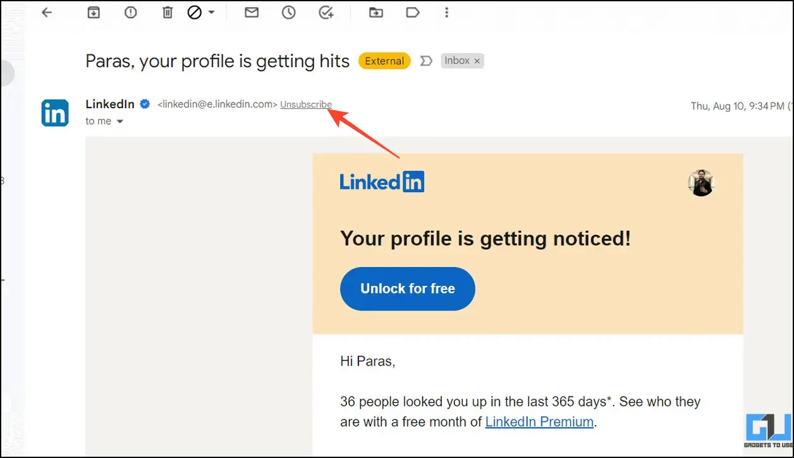Viewport: 794px width, 458px height.
Task: Toggle importance marker beside External tag
Action: tap(426, 61)
